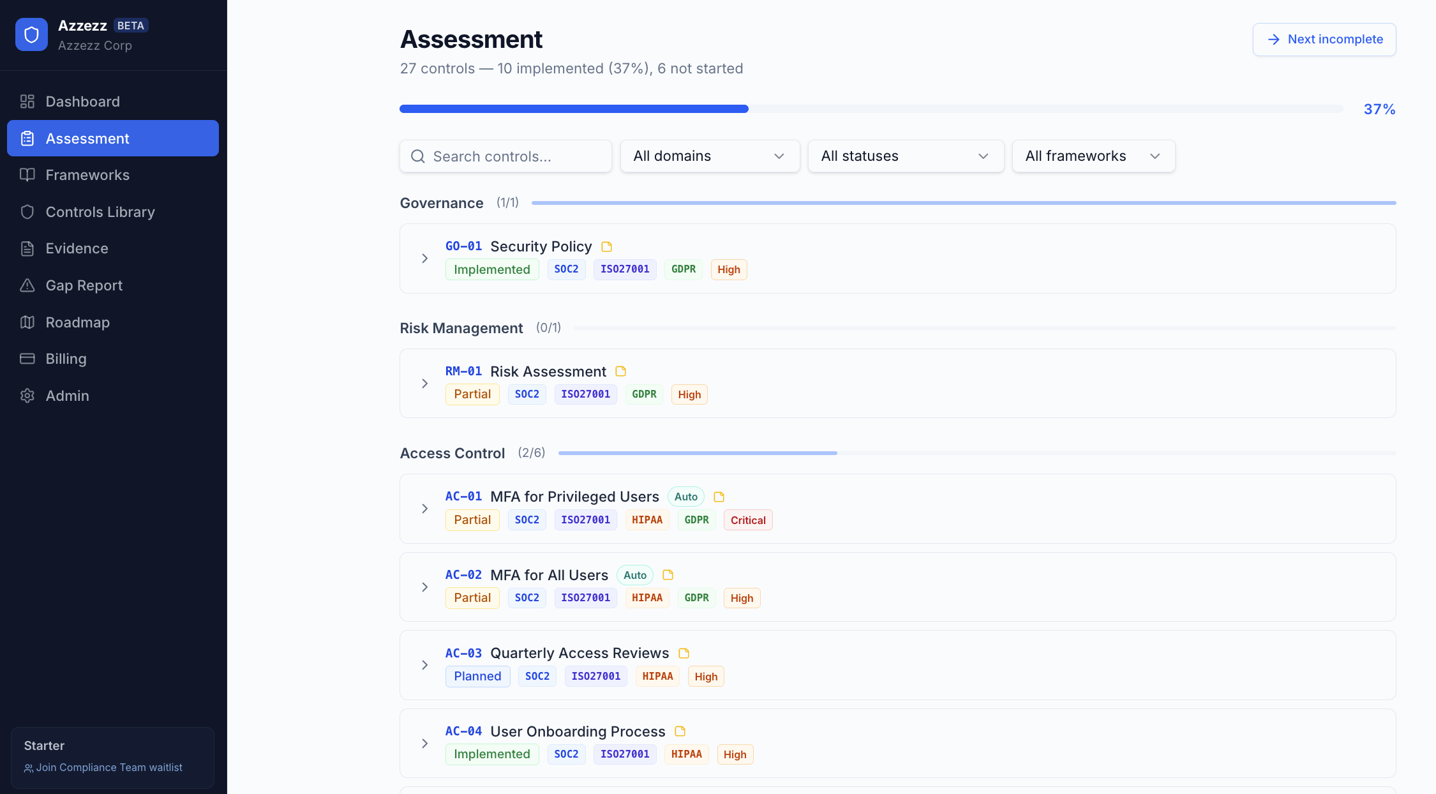This screenshot has width=1436, height=794.
Task: Open the All frameworks dropdown
Action: (1093, 156)
